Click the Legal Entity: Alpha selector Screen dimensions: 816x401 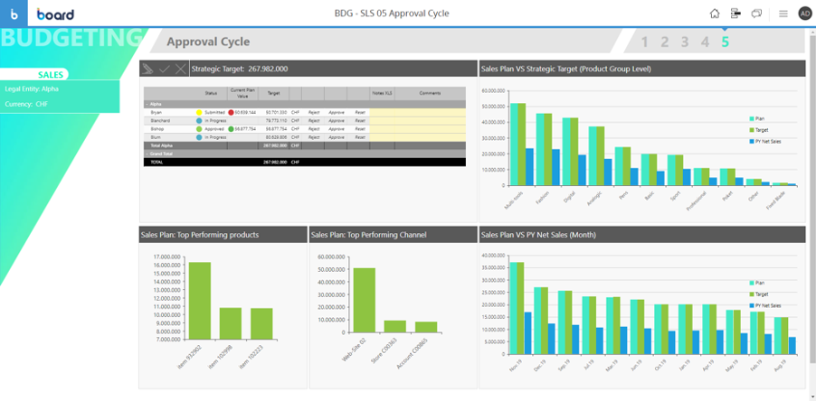pos(59,89)
